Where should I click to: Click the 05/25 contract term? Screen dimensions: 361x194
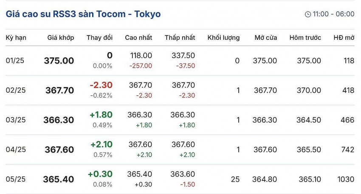[x=16, y=179]
